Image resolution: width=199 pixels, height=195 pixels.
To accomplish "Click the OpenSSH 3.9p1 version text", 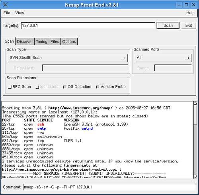I will (x=78, y=125).
